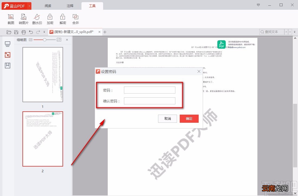298x196 pixels.
Task: Choose the 删水印 remove watermark tool
Action: 37,19
